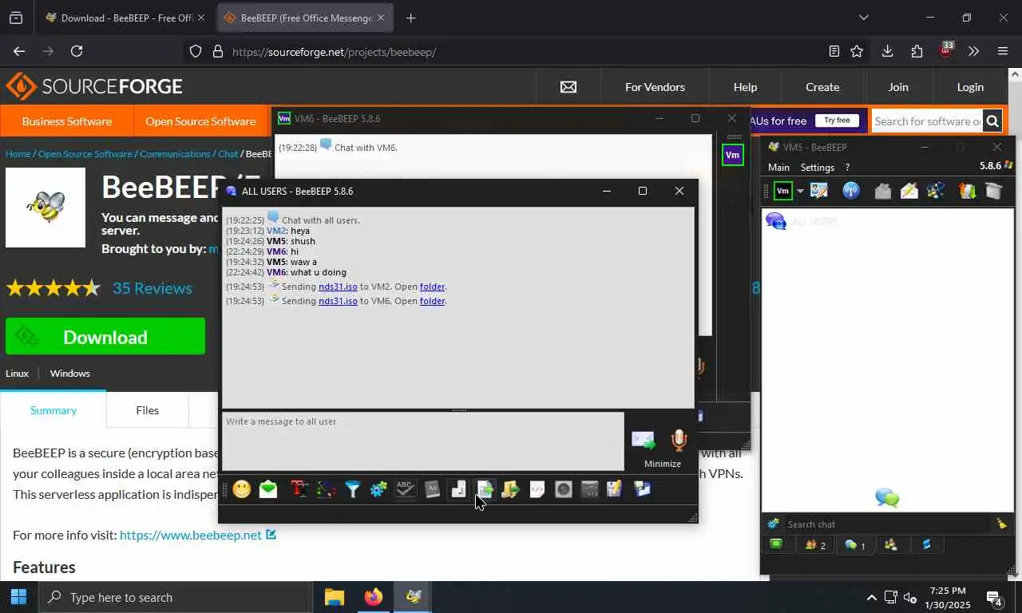Record a voice message with the microphone
1022x613 pixels.
pos(679,440)
